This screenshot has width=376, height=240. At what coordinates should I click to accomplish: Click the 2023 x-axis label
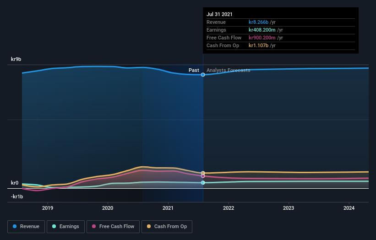[x=289, y=208]
